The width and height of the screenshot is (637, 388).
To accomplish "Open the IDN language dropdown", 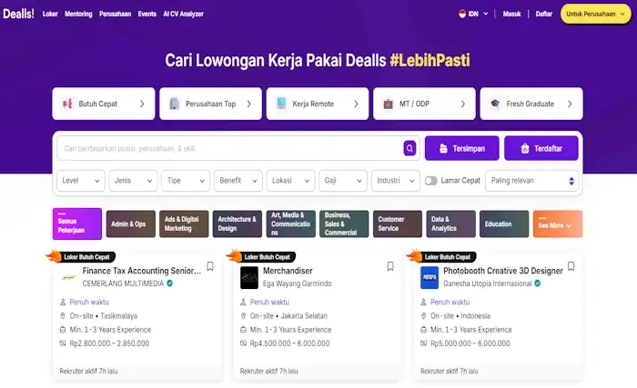I will point(474,14).
